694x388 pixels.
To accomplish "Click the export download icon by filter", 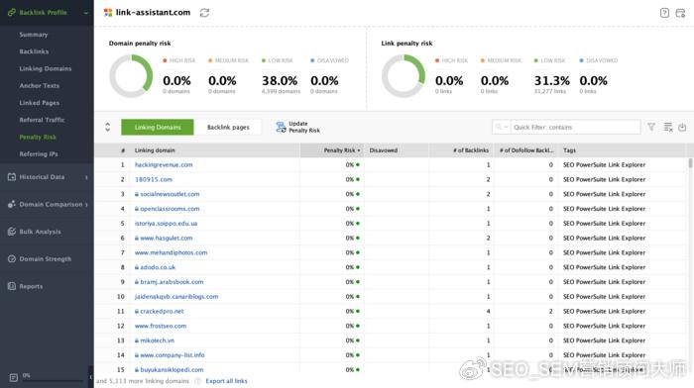I will point(682,127).
